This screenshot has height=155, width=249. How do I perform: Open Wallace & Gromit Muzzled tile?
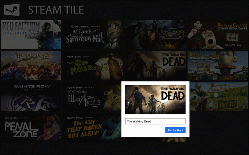click(x=218, y=65)
